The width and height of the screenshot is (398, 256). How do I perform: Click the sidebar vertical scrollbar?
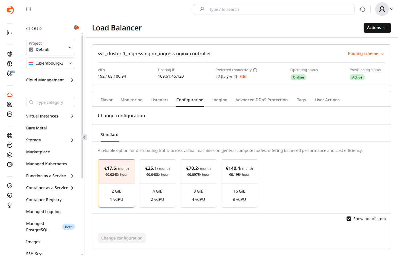click(82, 107)
